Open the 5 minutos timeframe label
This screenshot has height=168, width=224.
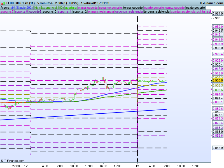[x=45, y=3]
